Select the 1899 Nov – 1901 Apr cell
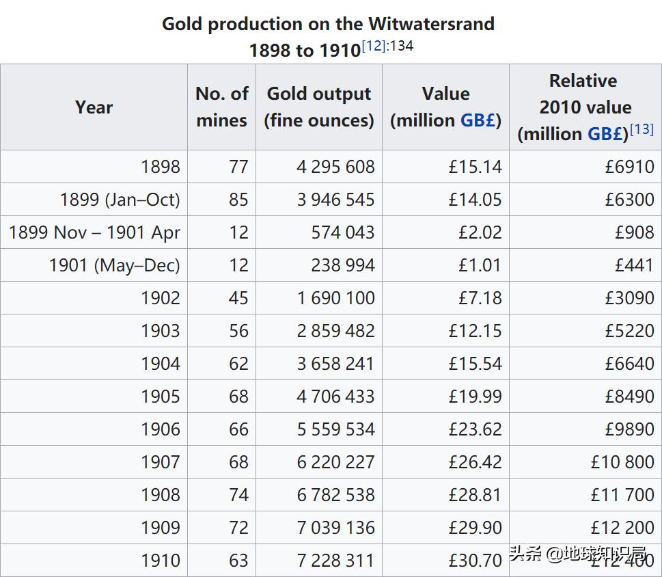Viewport: 662px width, 577px height. pos(95,232)
